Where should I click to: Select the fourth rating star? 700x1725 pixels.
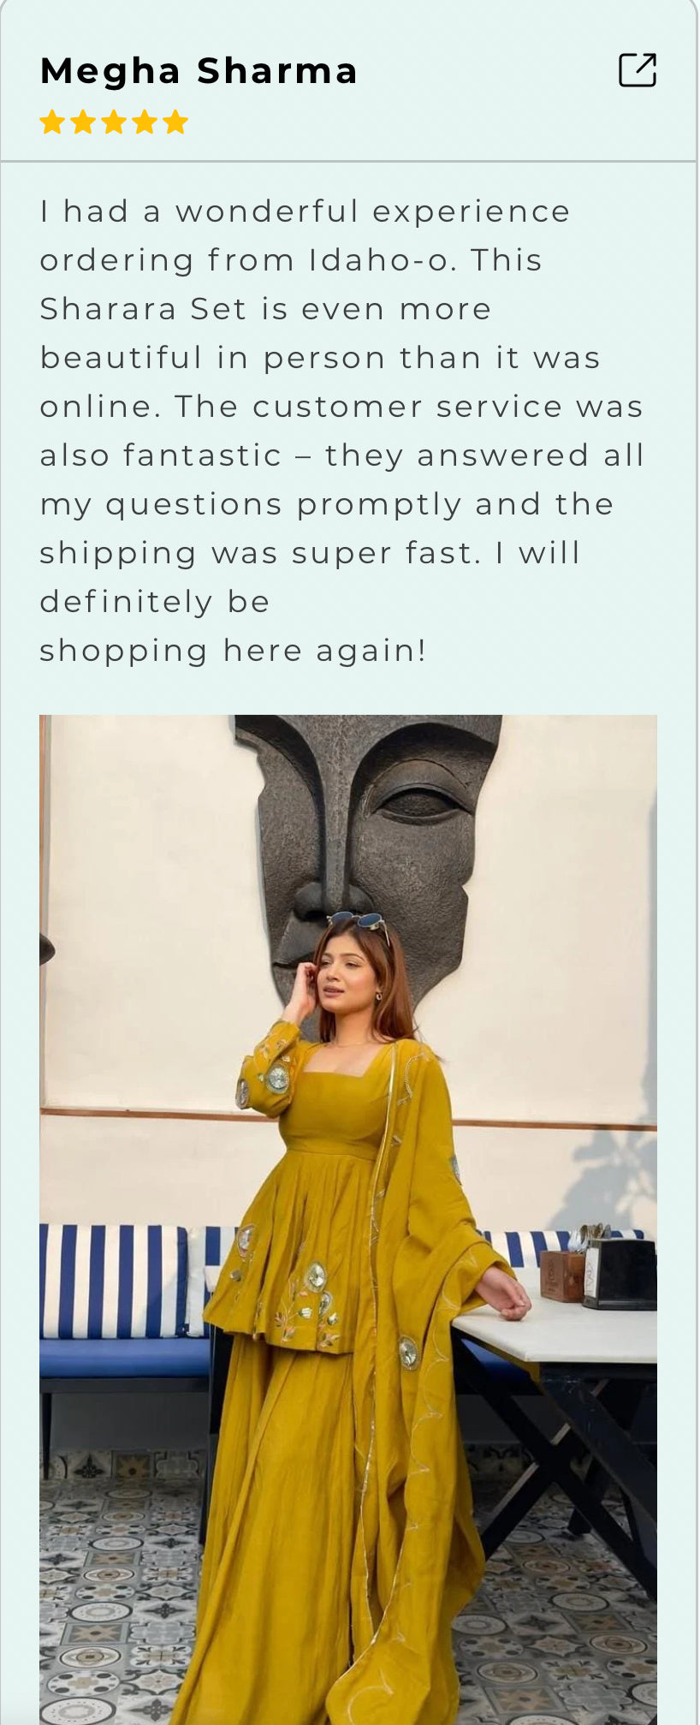pos(145,122)
